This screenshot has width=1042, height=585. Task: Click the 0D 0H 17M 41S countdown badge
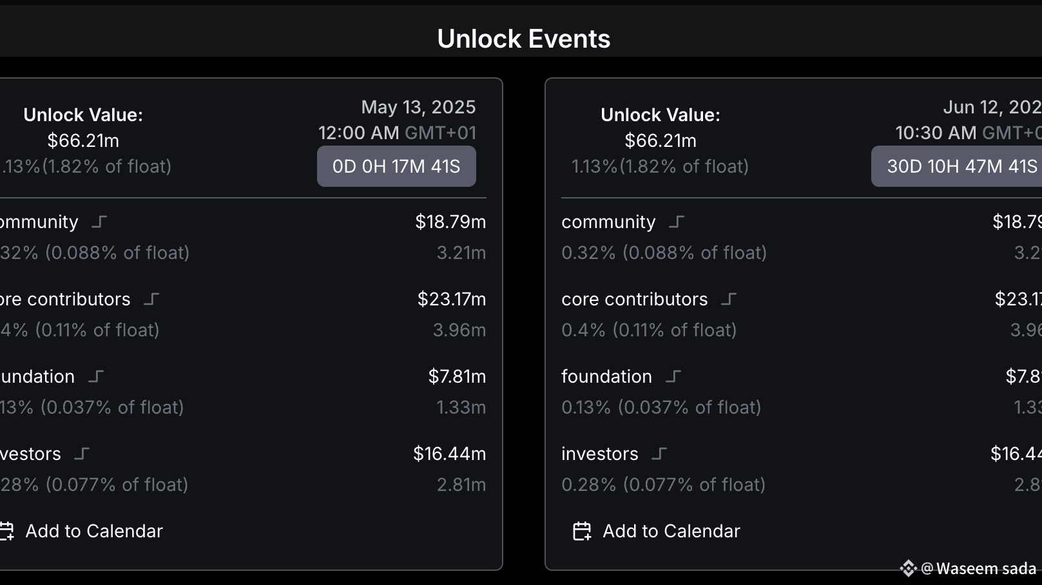point(396,166)
